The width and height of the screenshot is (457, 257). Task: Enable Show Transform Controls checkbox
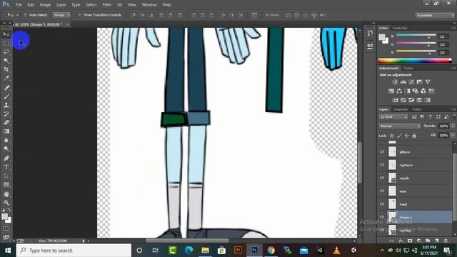coord(79,15)
